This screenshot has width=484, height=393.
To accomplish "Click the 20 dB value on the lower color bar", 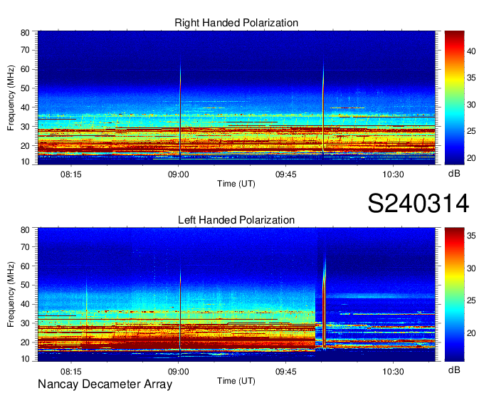I will [471, 333].
